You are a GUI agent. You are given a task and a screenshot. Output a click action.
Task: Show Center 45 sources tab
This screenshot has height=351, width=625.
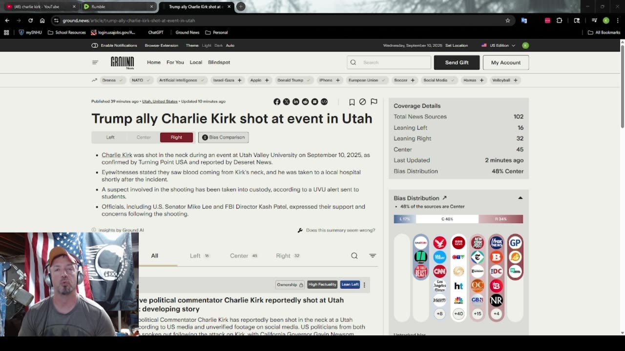point(244,255)
